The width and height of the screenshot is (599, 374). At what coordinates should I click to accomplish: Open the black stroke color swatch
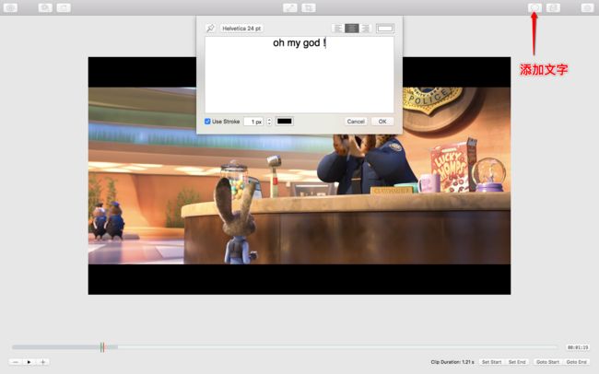tap(285, 122)
